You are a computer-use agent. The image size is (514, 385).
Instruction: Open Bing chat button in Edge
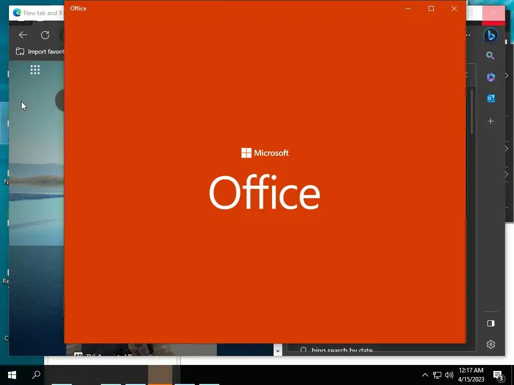pyautogui.click(x=491, y=36)
